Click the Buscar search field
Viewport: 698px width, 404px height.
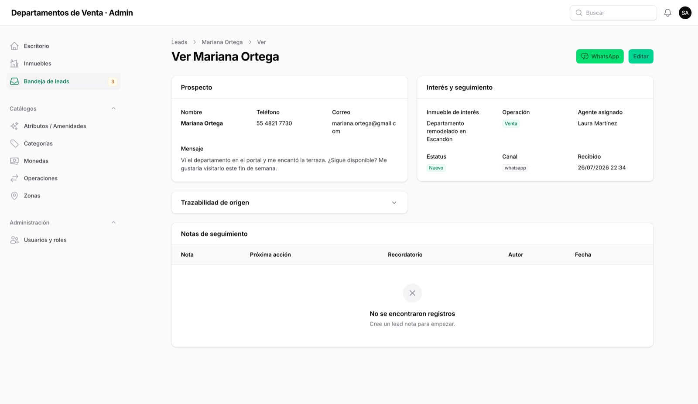[613, 13]
